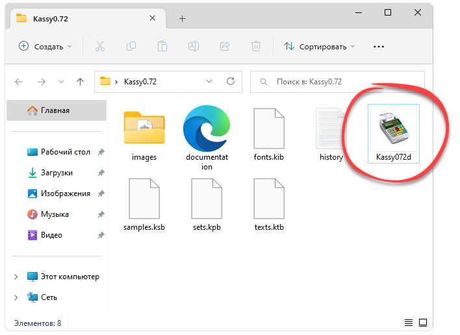Go up one folder level
The width and height of the screenshot is (460, 335).
coord(80,82)
